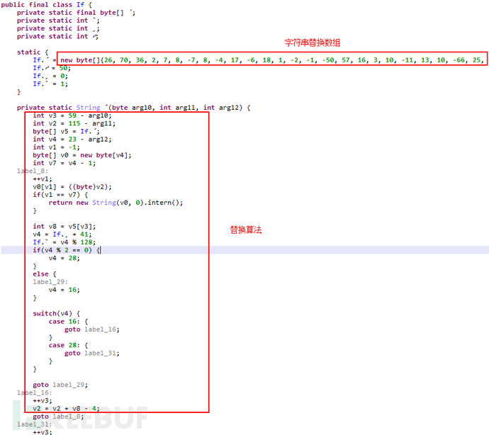The image size is (489, 435).
Task: Select the line 'int v2 = 115 - arg11;'
Action: tap(74, 123)
